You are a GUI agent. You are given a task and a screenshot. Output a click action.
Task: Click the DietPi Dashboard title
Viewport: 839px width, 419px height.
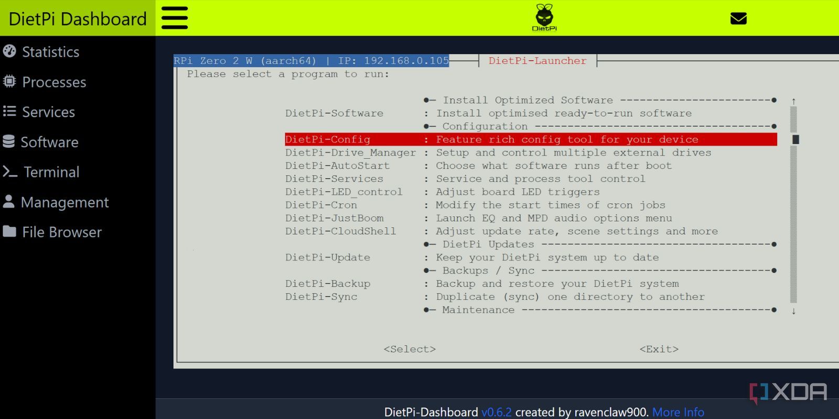78,19
